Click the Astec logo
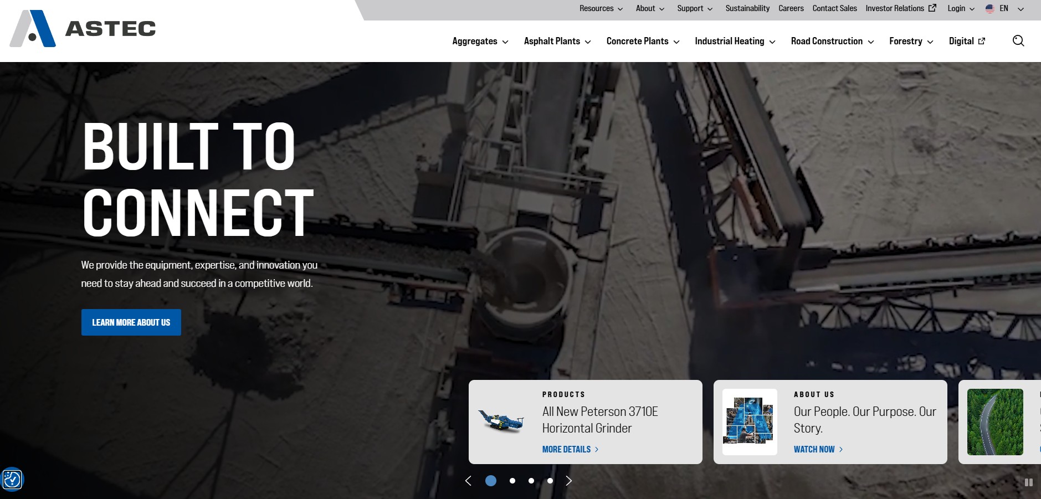Image resolution: width=1041 pixels, height=499 pixels. 83,28
